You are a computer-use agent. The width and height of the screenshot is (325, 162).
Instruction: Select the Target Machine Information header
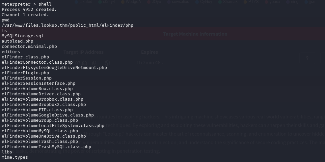[195, 34]
